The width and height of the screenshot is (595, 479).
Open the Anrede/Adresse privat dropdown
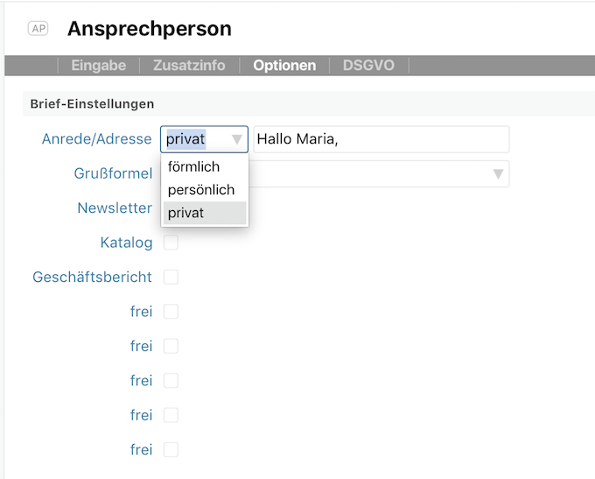pos(204,139)
